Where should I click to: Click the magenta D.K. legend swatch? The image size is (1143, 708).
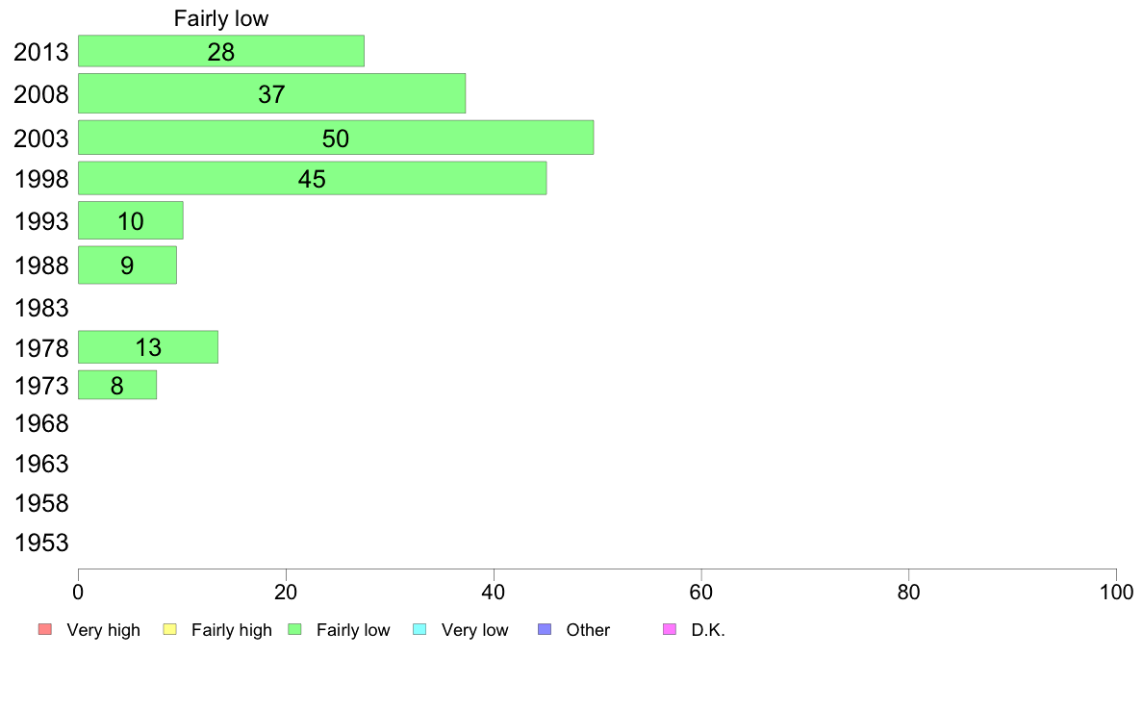tap(670, 629)
